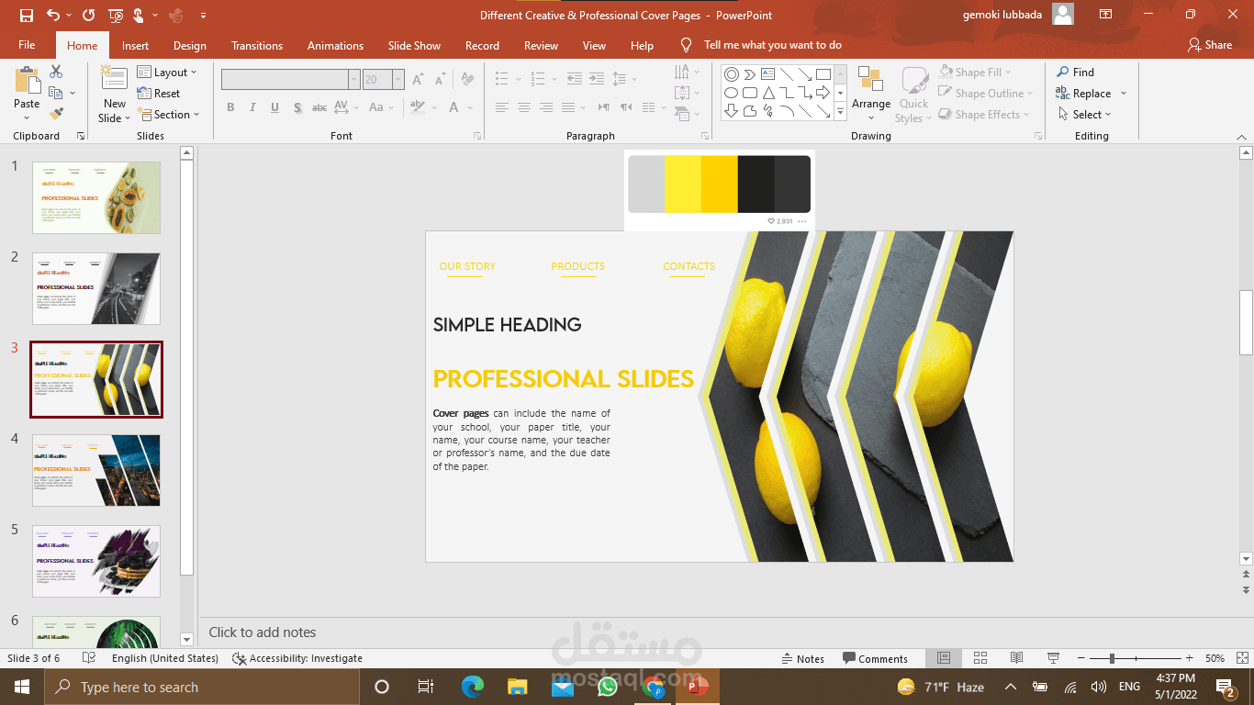The image size is (1254, 705).
Task: Open the Layout dropdown
Action: [168, 73]
